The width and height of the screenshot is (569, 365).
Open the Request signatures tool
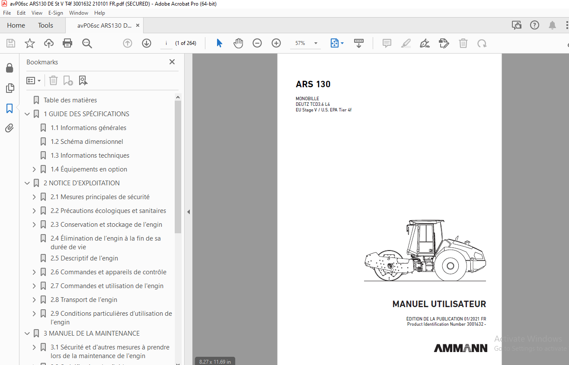(x=444, y=43)
